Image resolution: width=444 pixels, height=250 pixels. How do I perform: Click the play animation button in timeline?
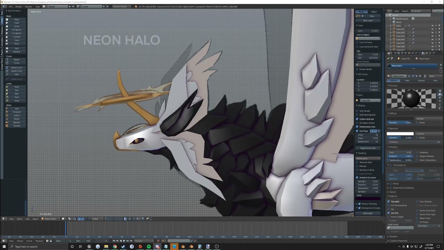[124, 241]
